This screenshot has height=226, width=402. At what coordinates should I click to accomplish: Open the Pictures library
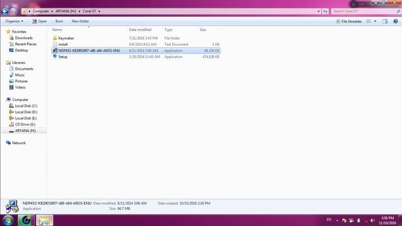click(x=21, y=81)
